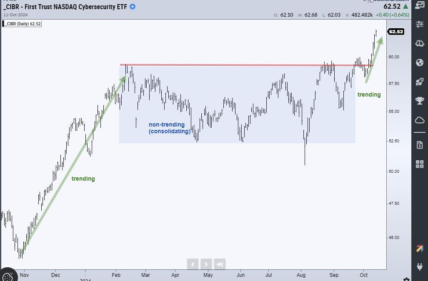428x281 pixels.
Task: Click the 55.00 price axis label
Action: (394, 111)
